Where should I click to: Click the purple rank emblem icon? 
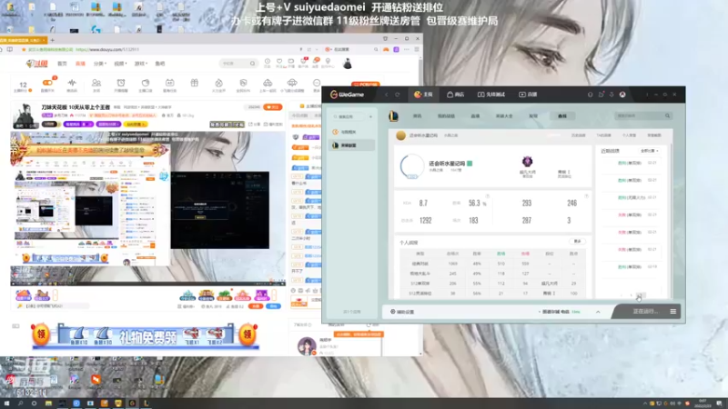[527, 162]
